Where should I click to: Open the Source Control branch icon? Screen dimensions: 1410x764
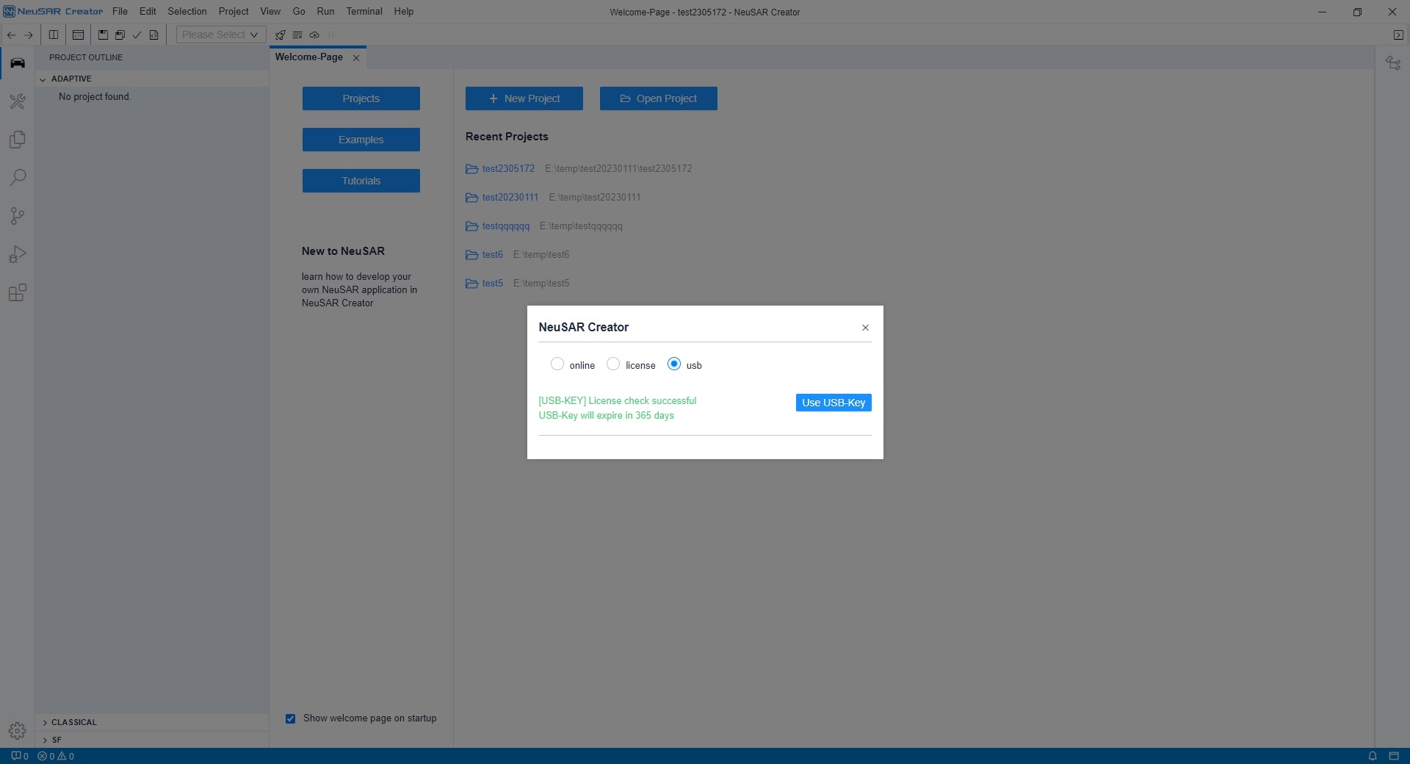click(x=18, y=216)
